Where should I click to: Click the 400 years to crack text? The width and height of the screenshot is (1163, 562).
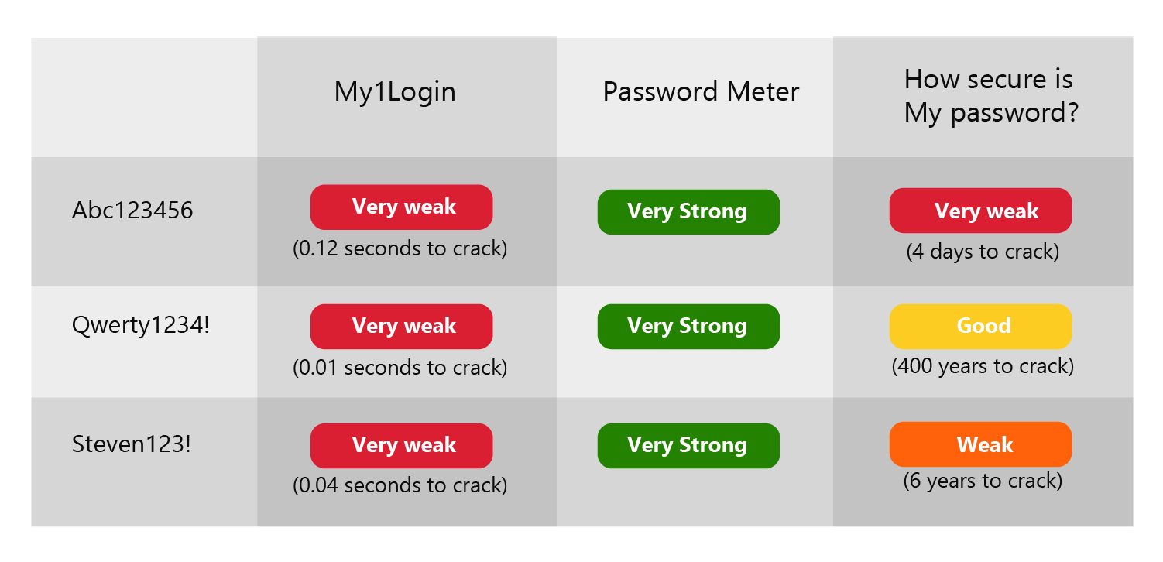point(983,365)
